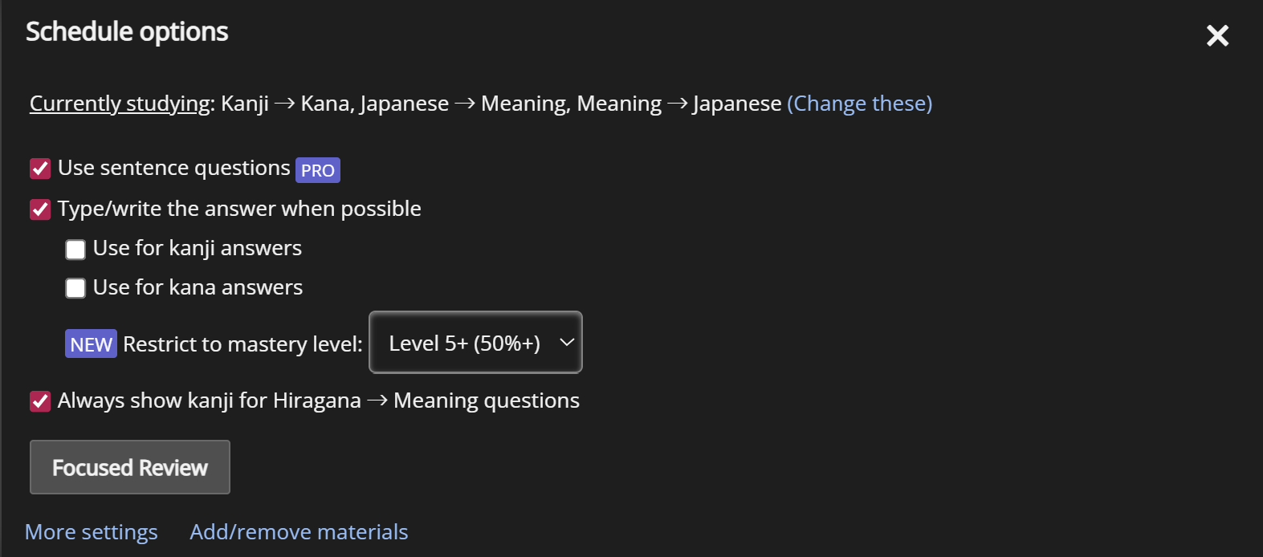Viewport: 1263px width, 557px height.
Task: Click the Use sentence questions label text
Action: [174, 168]
